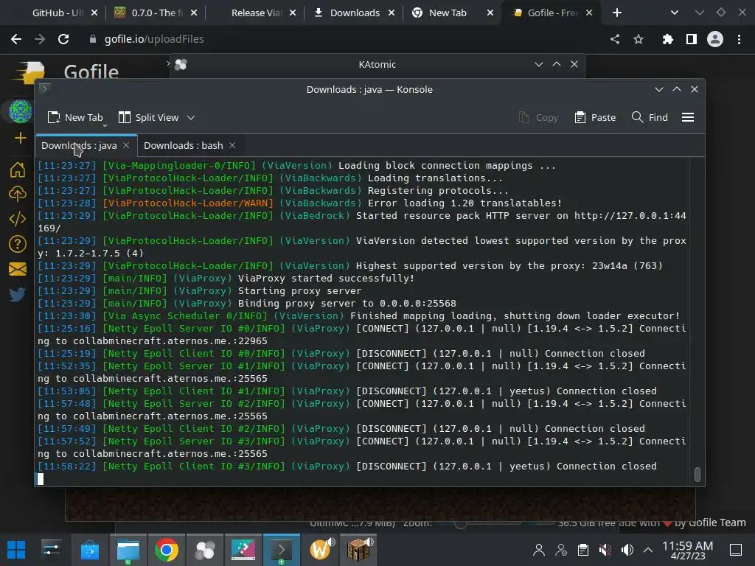
Task: Toggle the browser side panel icon
Action: (x=692, y=39)
